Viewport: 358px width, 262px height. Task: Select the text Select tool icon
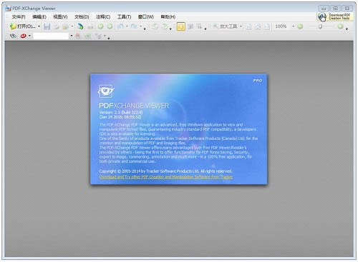(x=199, y=26)
